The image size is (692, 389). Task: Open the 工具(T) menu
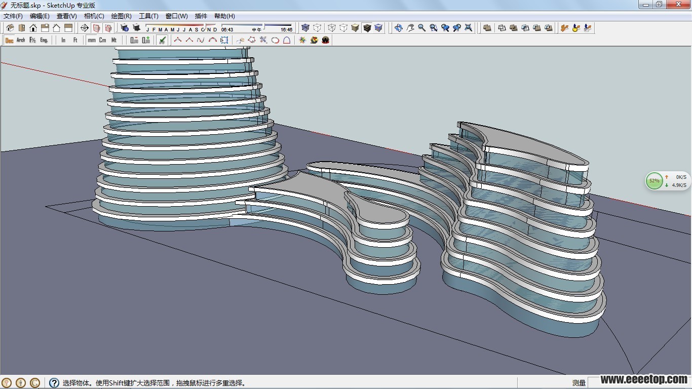[149, 16]
